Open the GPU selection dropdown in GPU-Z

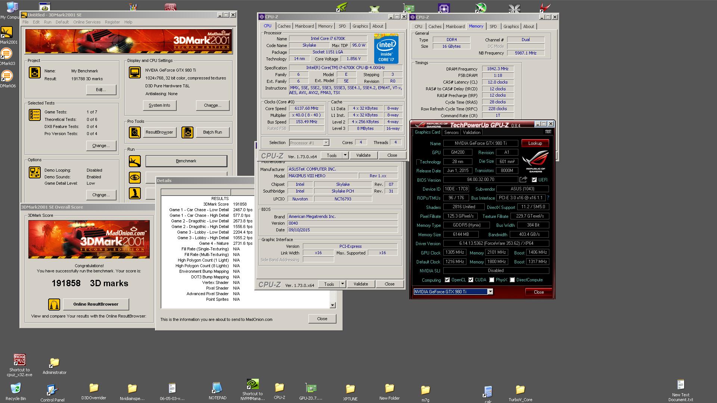pos(490,292)
